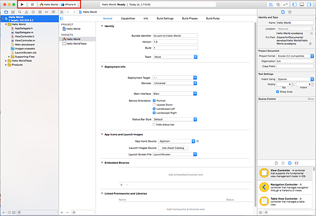The image size is (316, 216).
Task: Show the Symbol navigator
Action: [13, 12]
